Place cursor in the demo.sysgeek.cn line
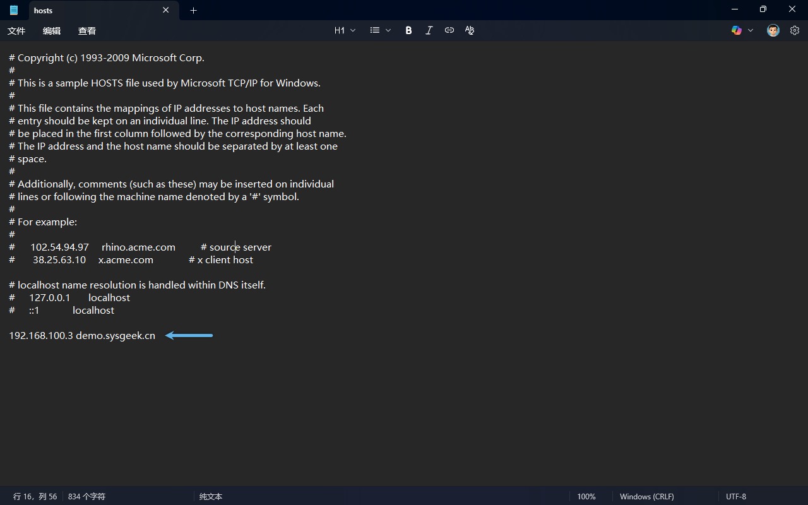This screenshot has width=808, height=505. coord(115,336)
